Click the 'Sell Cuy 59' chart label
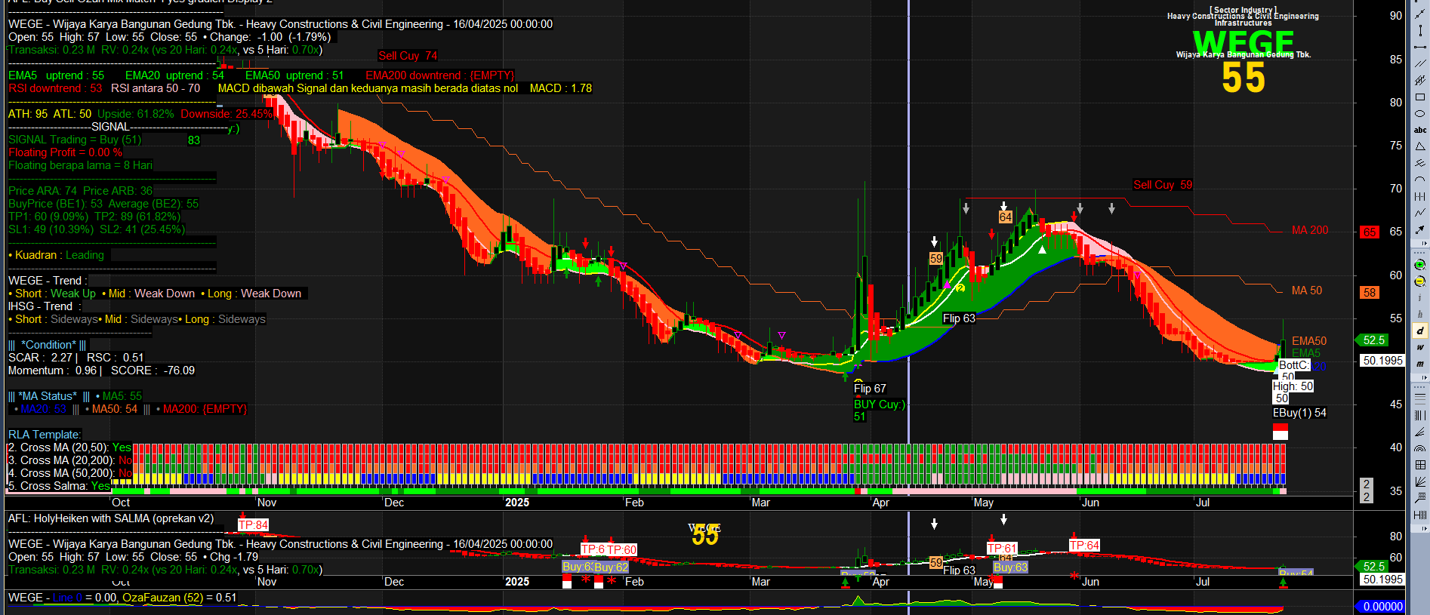The width and height of the screenshot is (1430, 615). 1163,185
